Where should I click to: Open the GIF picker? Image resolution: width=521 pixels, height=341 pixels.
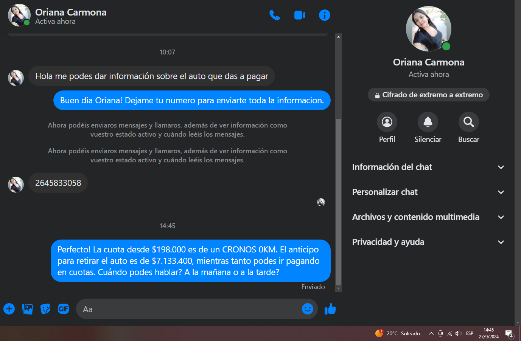click(64, 309)
